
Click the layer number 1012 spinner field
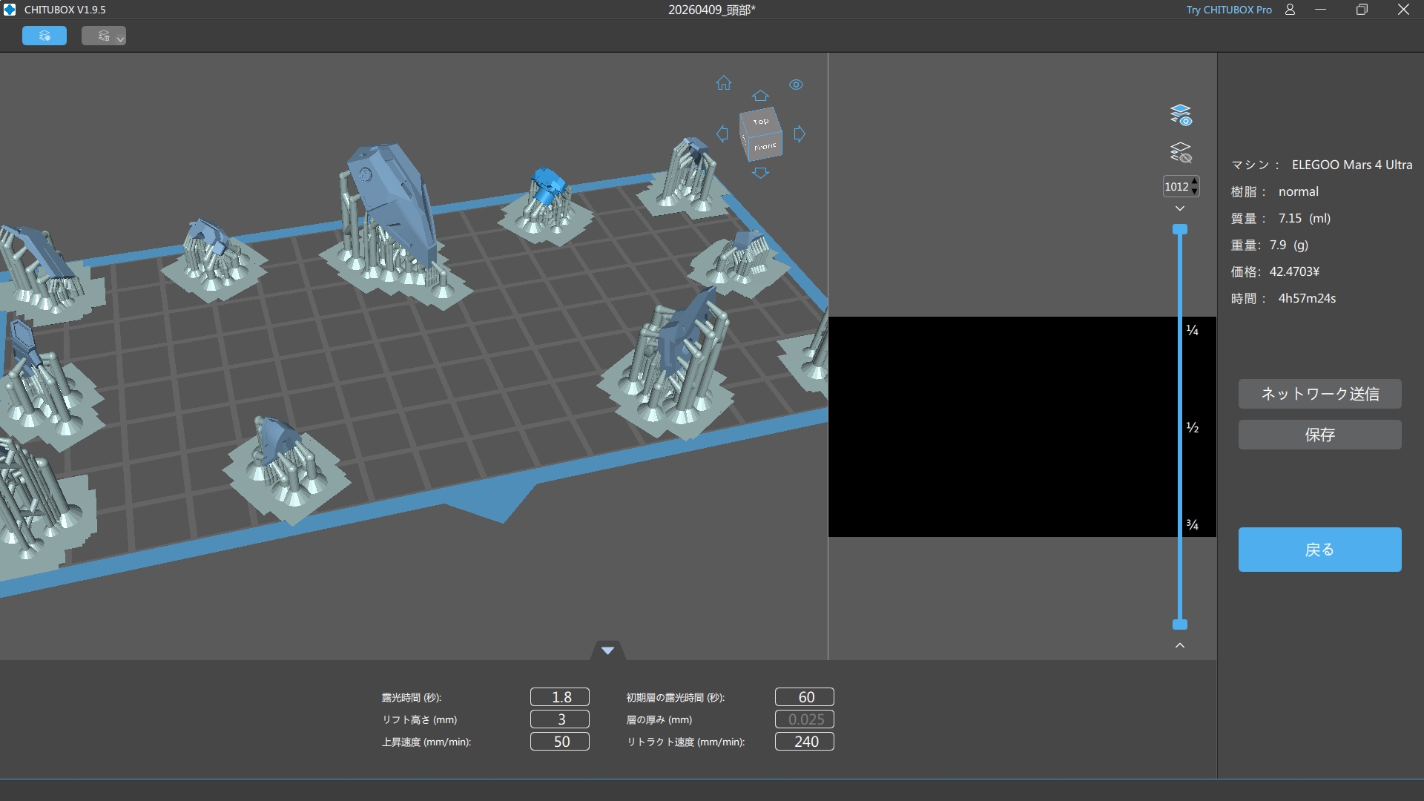tap(1176, 187)
